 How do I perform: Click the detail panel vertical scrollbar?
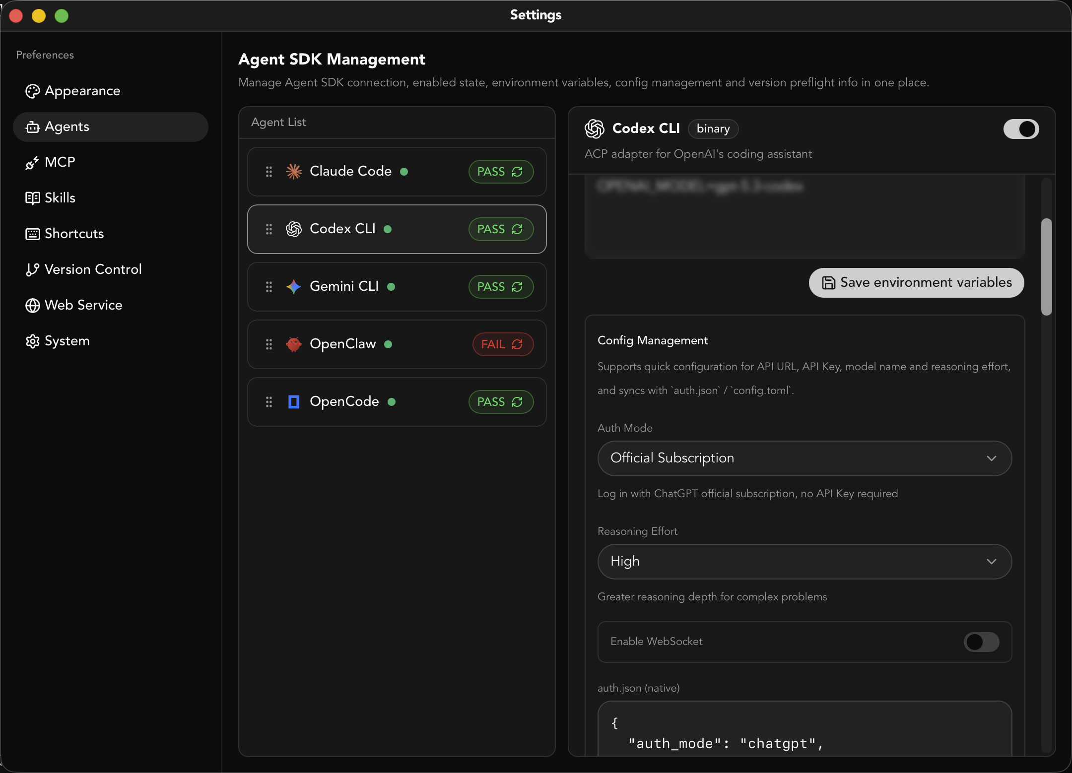pyautogui.click(x=1046, y=266)
